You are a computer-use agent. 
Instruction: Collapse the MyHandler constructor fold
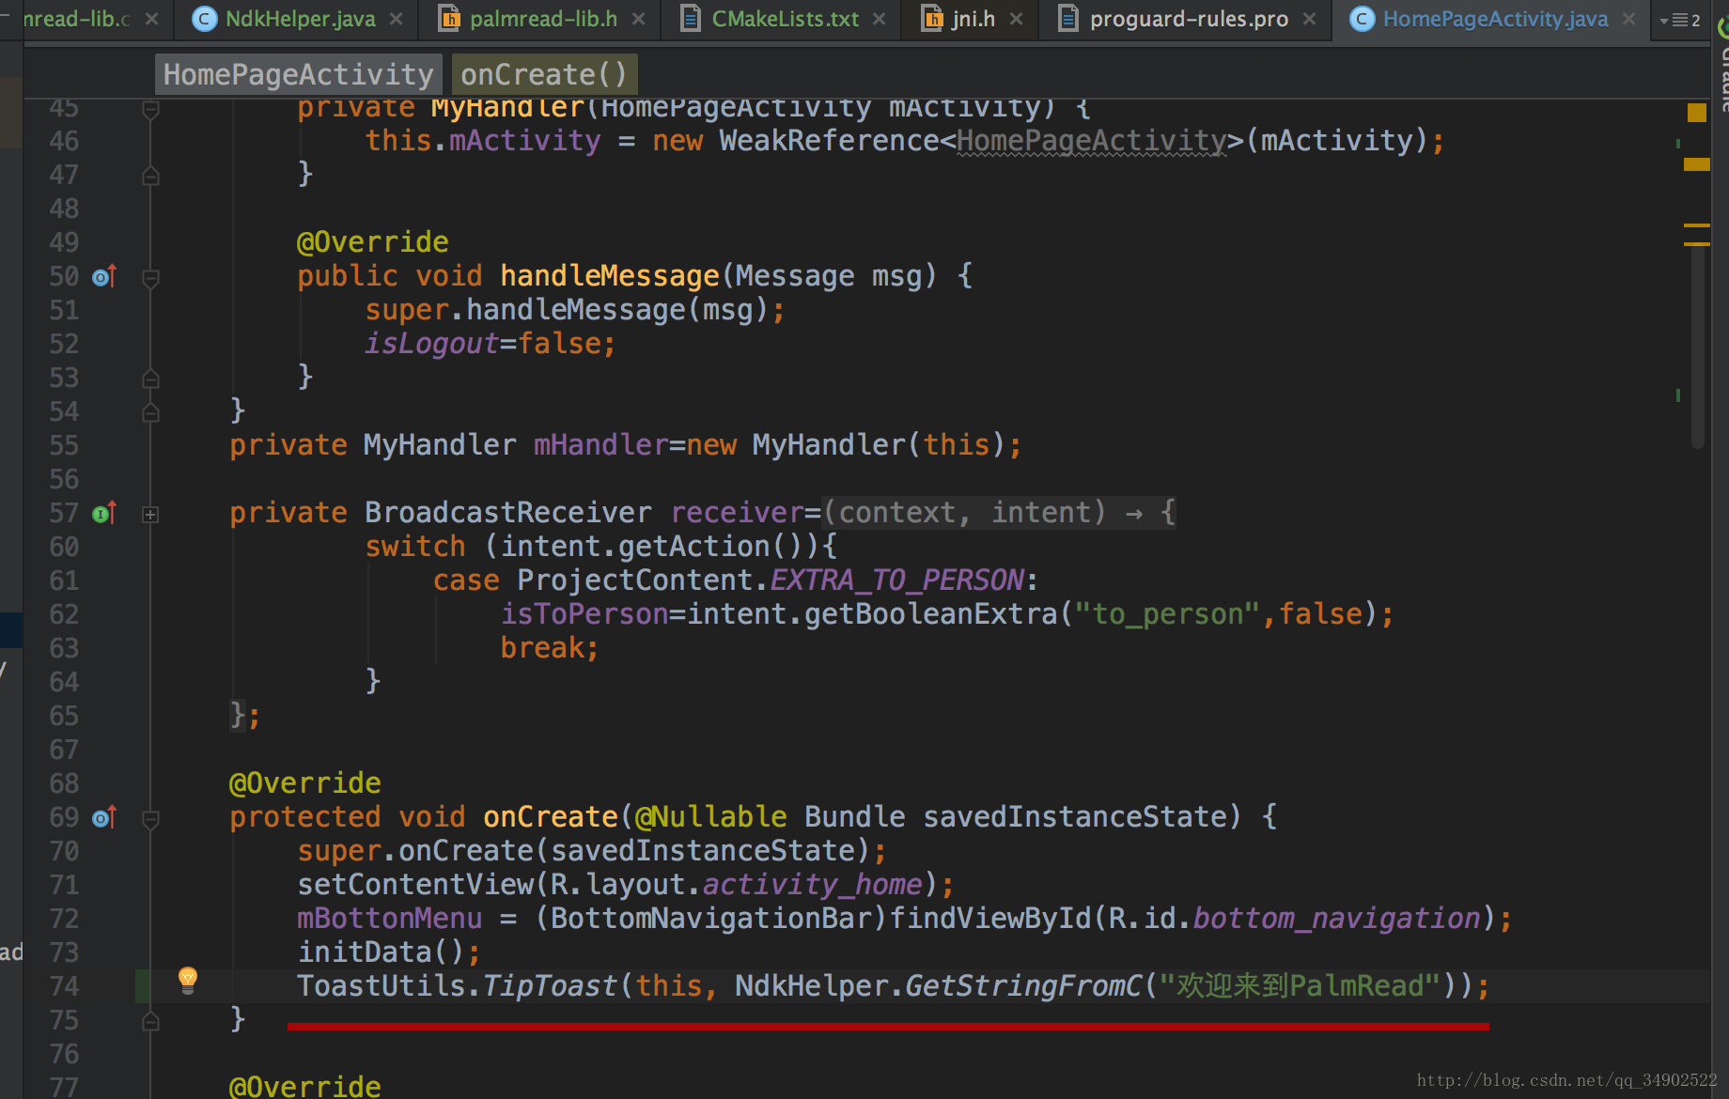150,109
